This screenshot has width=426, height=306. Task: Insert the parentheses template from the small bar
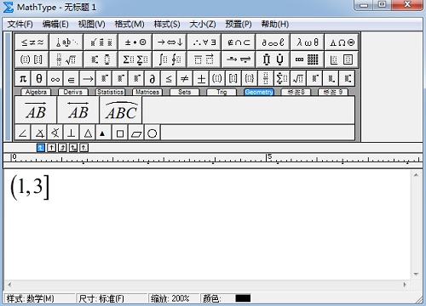point(217,78)
